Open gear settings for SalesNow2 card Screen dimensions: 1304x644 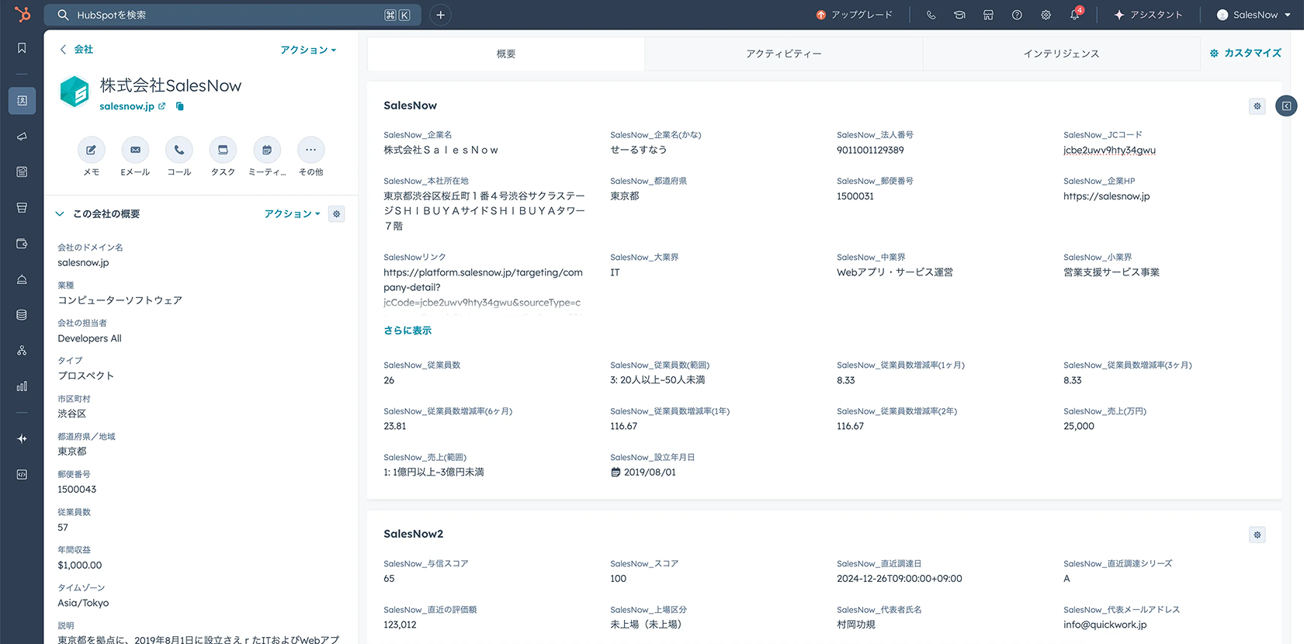[x=1257, y=535]
